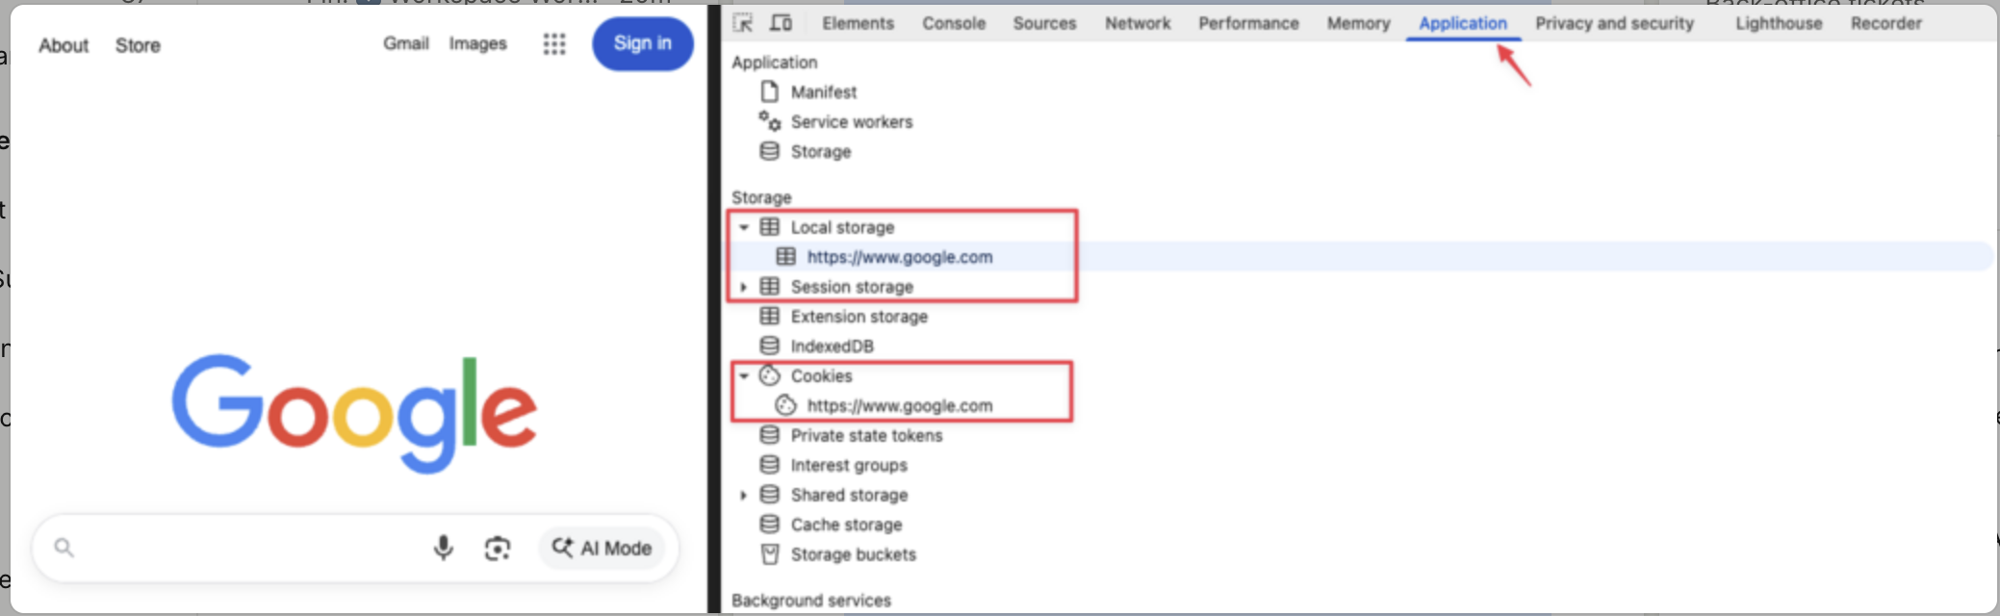Select https://www.google.com under Local storage
Image resolution: width=2000 pixels, height=616 pixels.
pos(900,257)
